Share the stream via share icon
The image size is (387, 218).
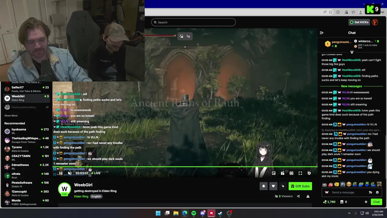click(x=298, y=196)
